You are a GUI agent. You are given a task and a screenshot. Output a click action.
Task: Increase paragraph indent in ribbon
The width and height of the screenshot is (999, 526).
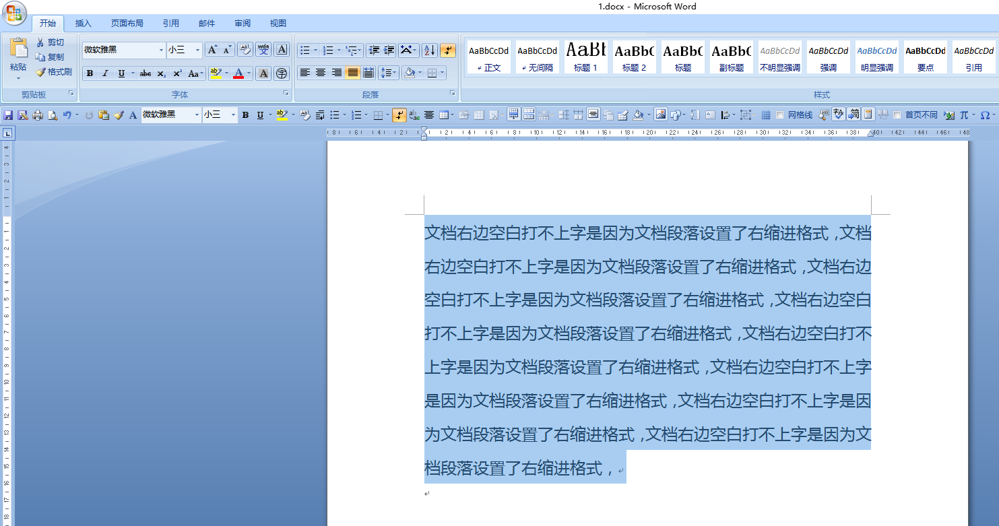[389, 51]
